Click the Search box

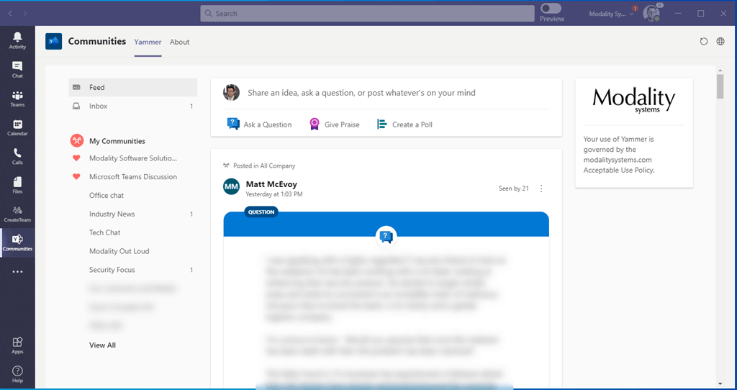(x=367, y=13)
